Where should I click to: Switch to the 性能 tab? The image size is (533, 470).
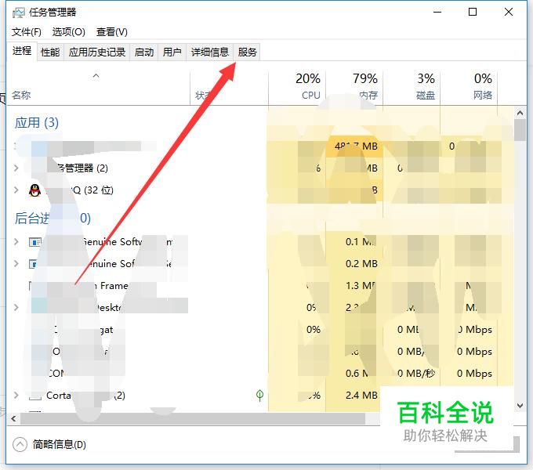[50, 52]
